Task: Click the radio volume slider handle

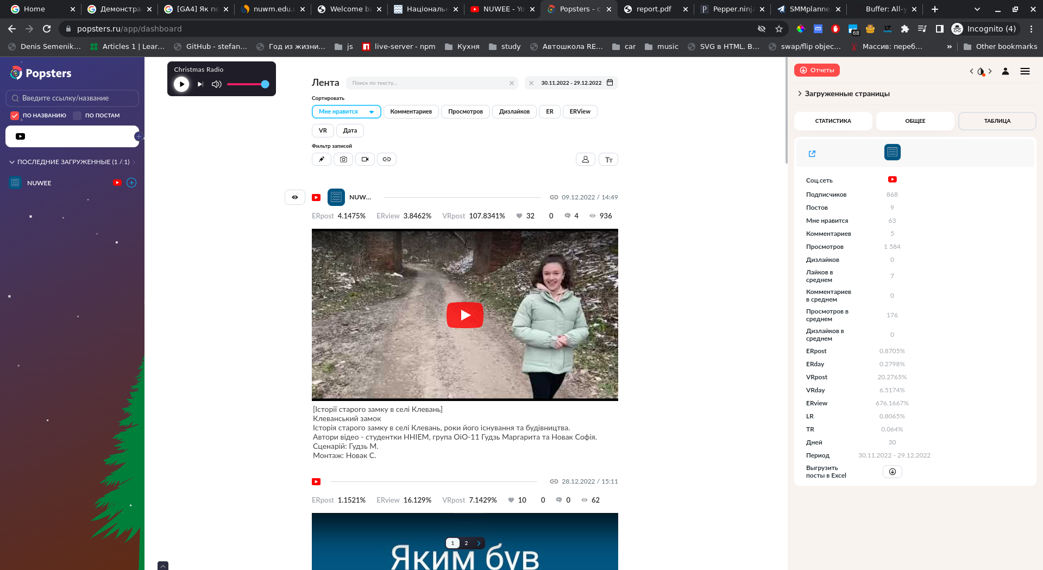Action: click(x=265, y=84)
